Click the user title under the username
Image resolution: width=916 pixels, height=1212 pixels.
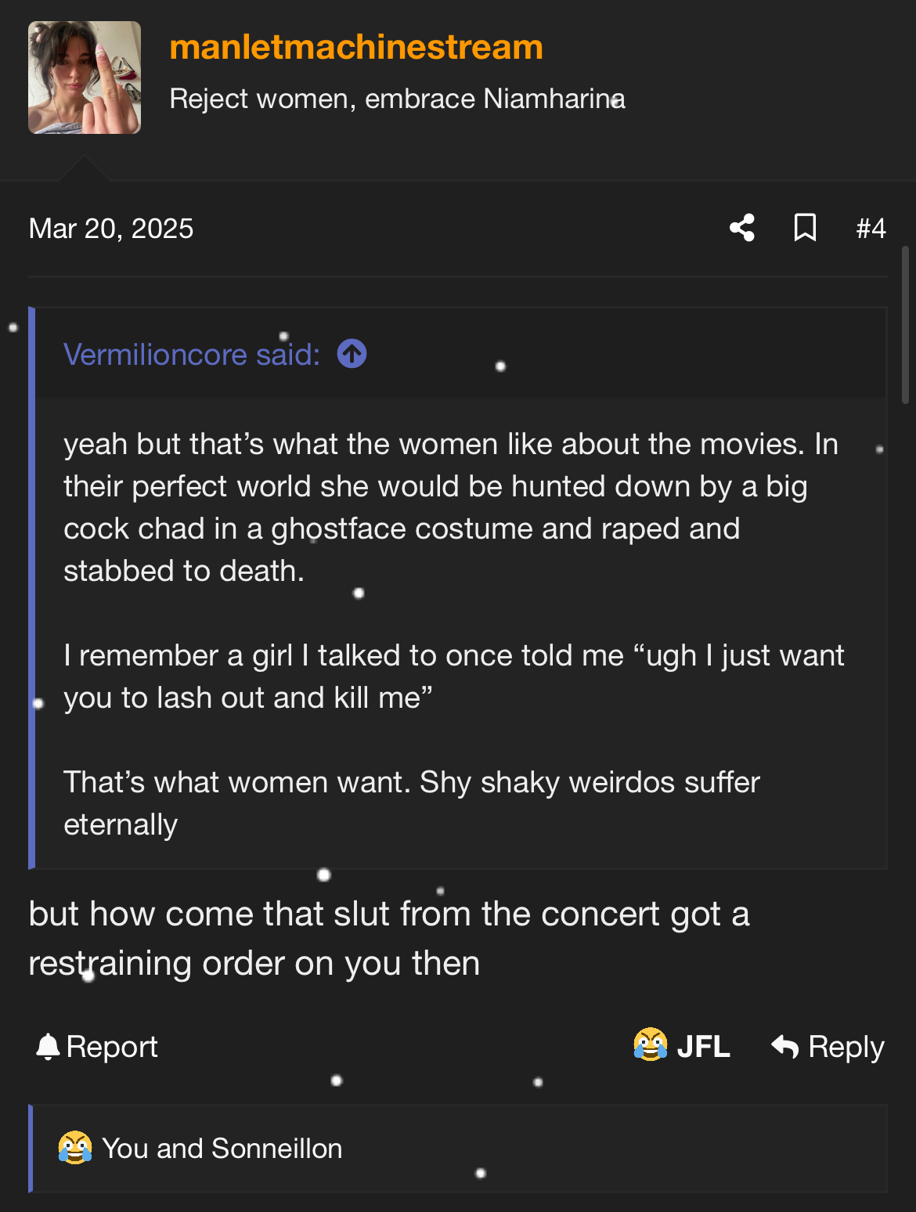coord(397,99)
